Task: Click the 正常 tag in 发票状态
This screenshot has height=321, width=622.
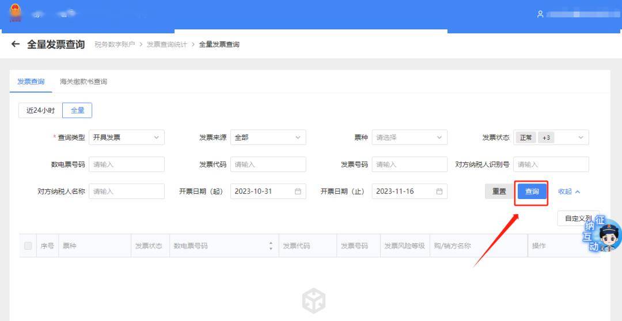Action: tap(526, 137)
